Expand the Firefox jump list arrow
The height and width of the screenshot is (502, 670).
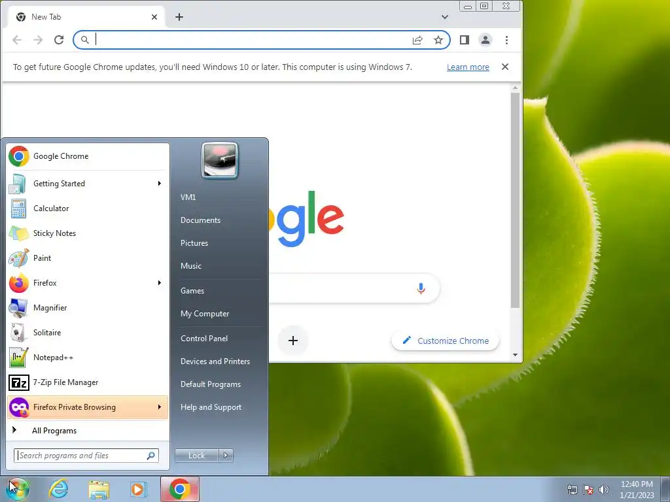coord(160,282)
